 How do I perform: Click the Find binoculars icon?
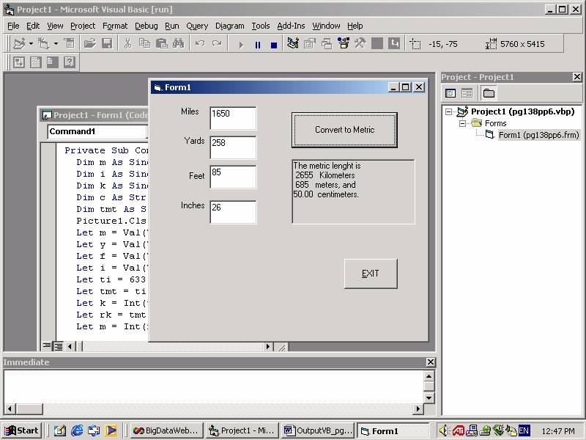tap(178, 44)
